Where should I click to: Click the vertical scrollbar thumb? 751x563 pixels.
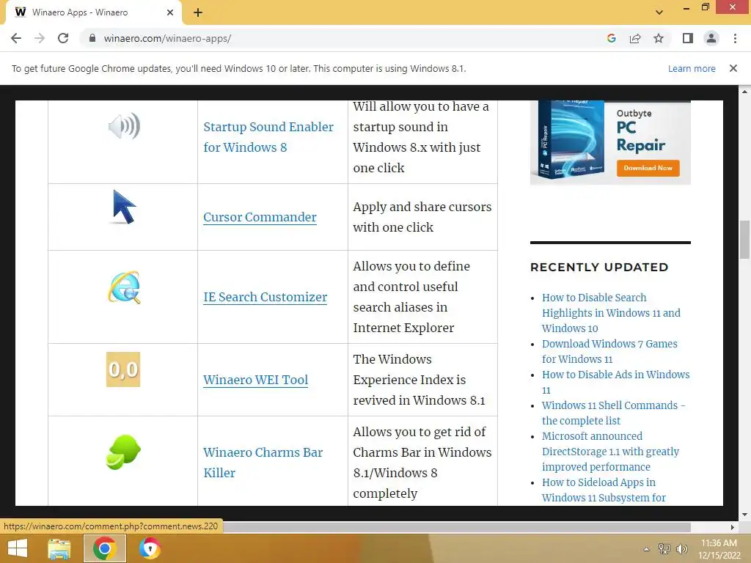pos(744,240)
